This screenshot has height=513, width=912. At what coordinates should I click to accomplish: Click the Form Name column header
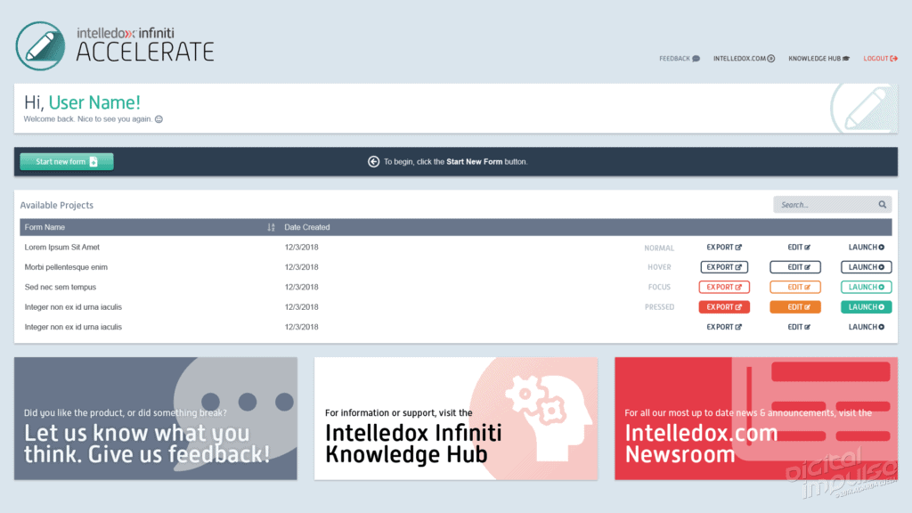[x=45, y=227]
